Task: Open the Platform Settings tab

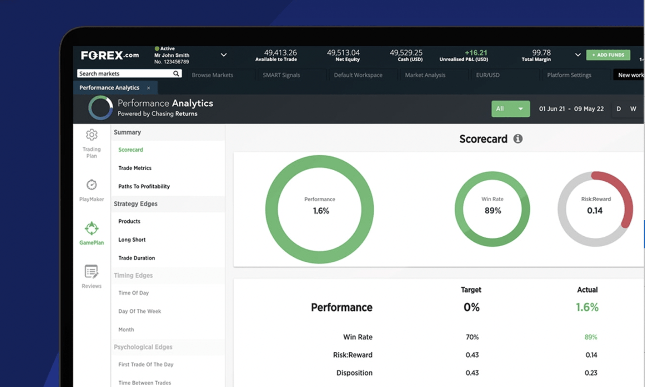Action: point(569,75)
